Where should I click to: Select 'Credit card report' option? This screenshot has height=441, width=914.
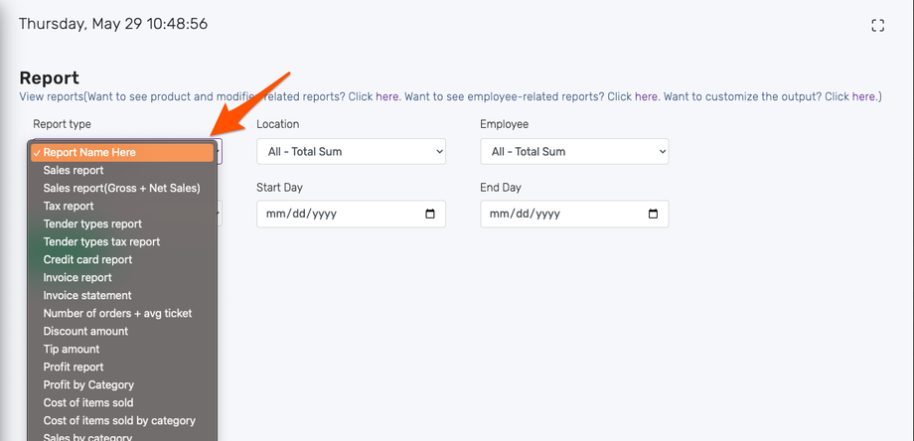coord(88,260)
